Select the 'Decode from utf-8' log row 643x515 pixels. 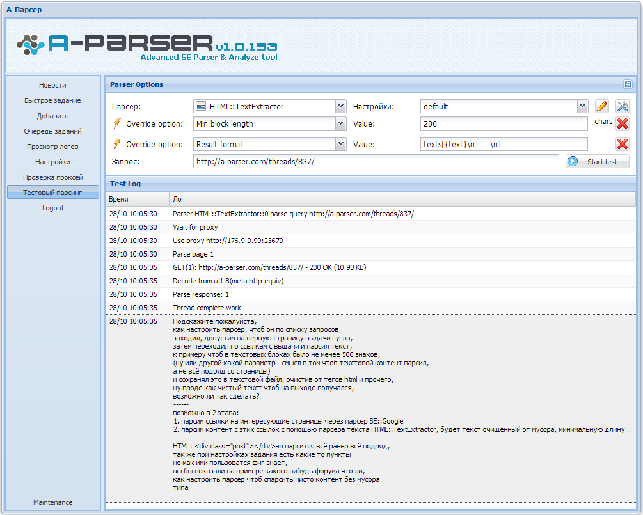[370, 281]
